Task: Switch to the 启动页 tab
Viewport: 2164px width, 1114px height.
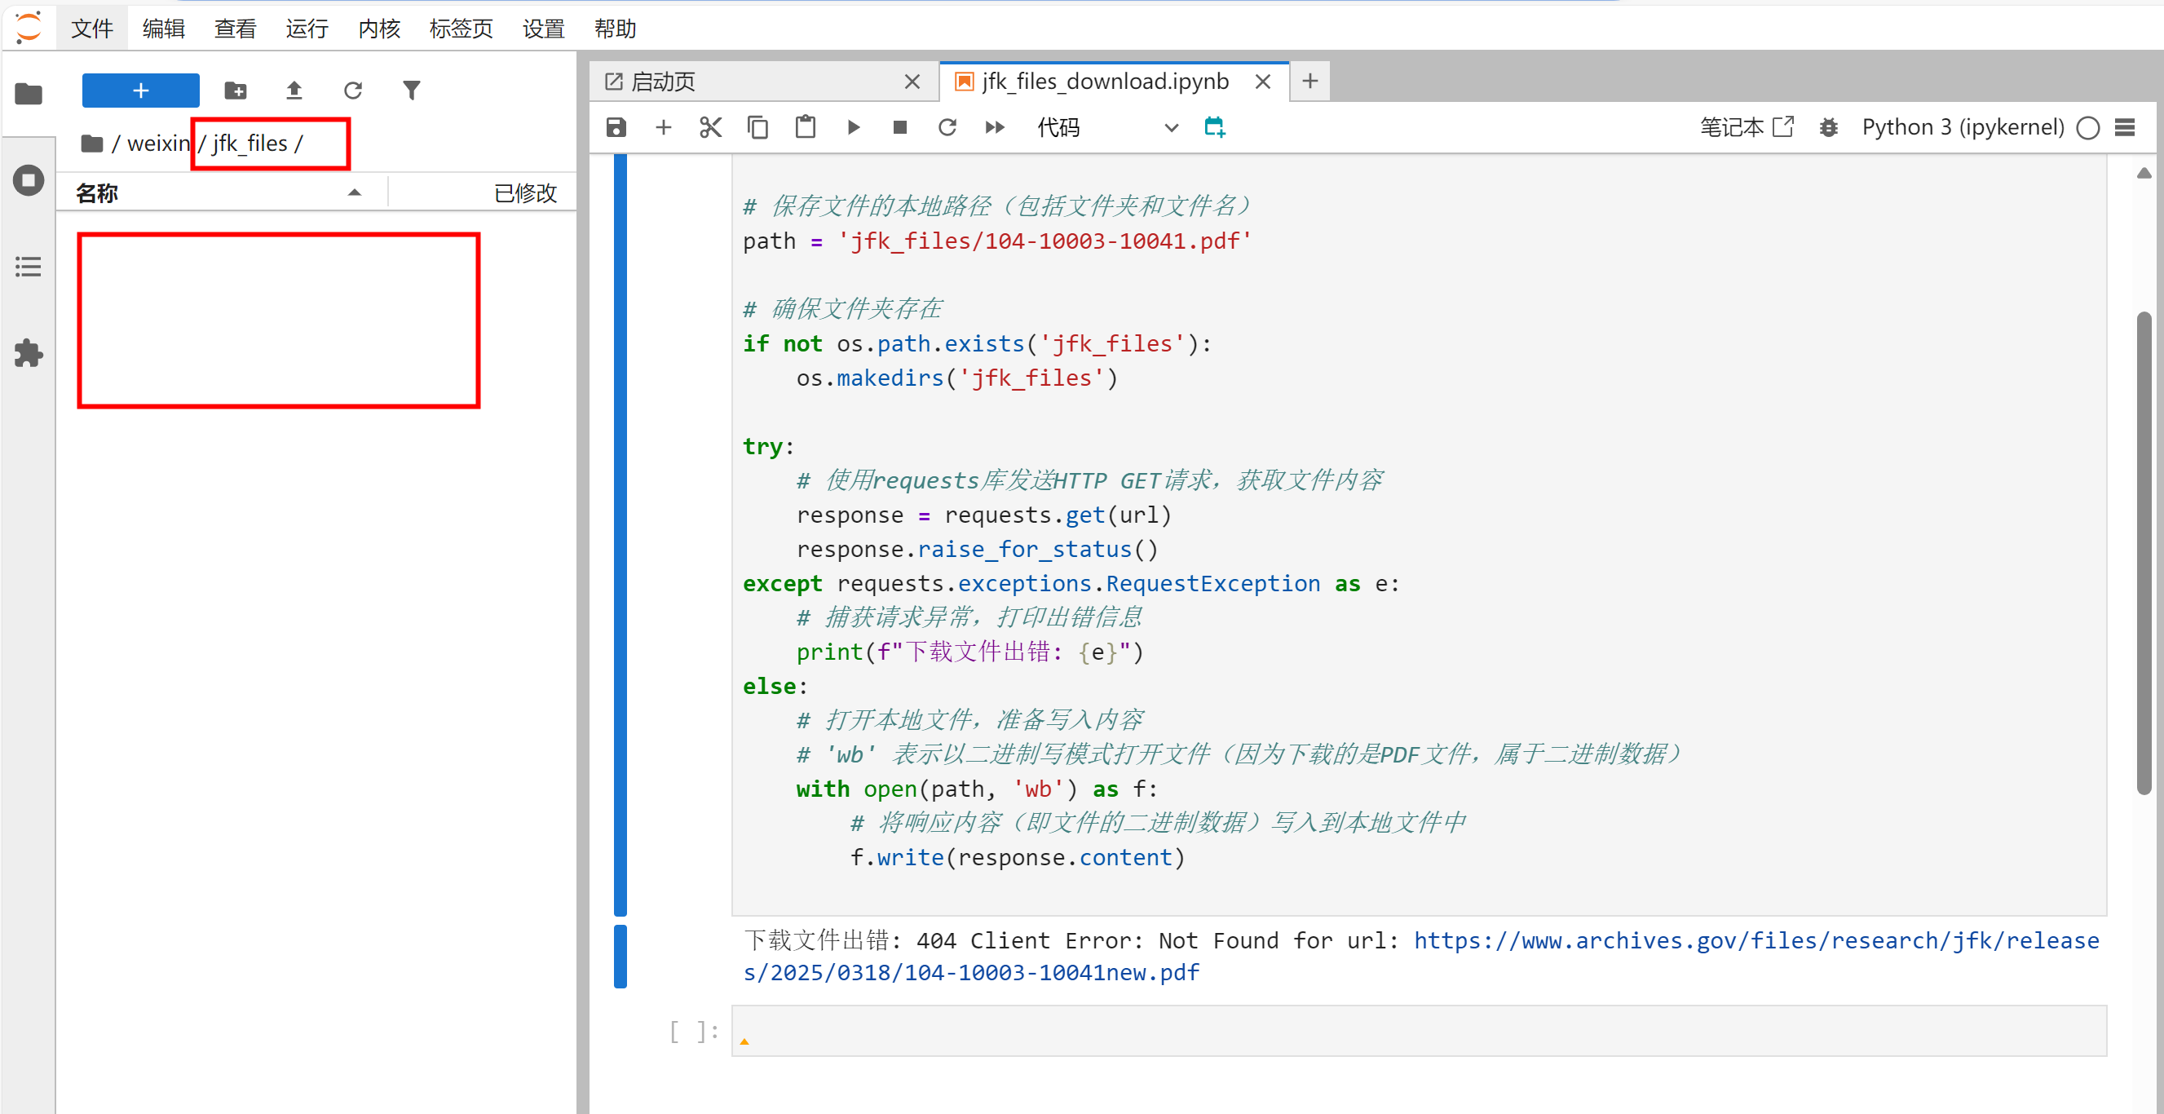Action: pos(664,82)
